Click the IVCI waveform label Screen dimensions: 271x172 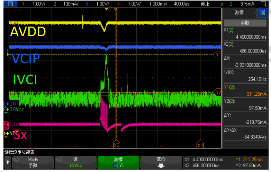coord(25,80)
